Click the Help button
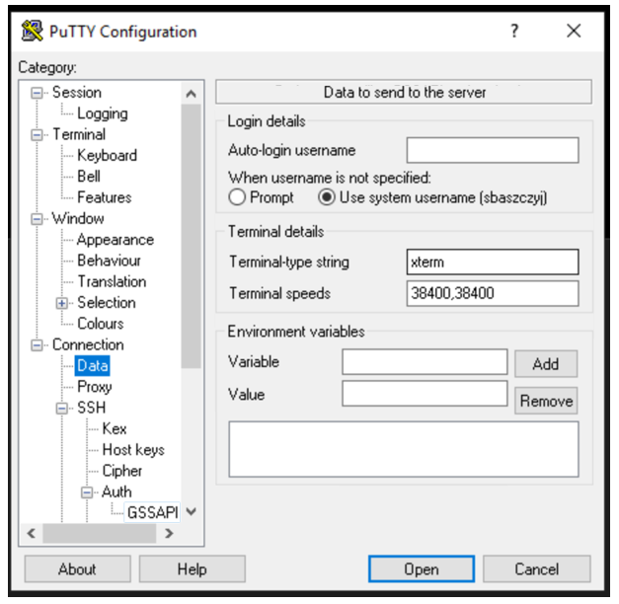Viewport: 619px width, 604px height. coord(192,568)
